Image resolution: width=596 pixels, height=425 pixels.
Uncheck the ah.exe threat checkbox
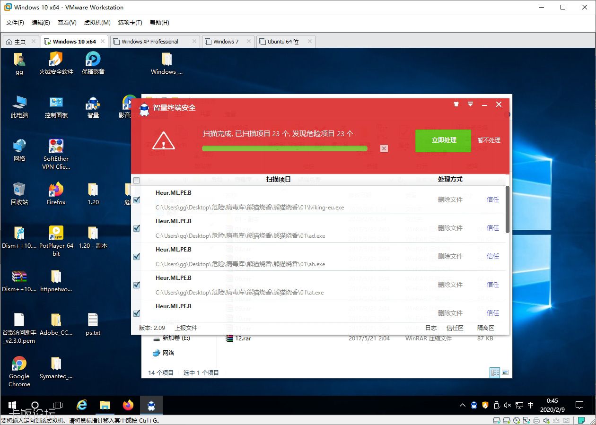tap(137, 257)
